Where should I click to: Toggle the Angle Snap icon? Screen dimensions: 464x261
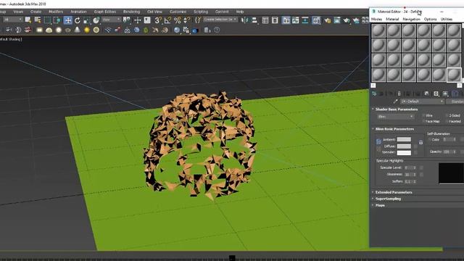point(167,20)
